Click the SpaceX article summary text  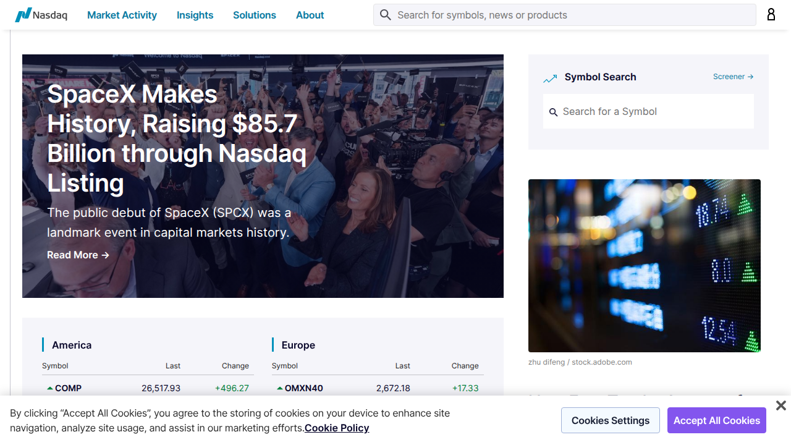(169, 222)
